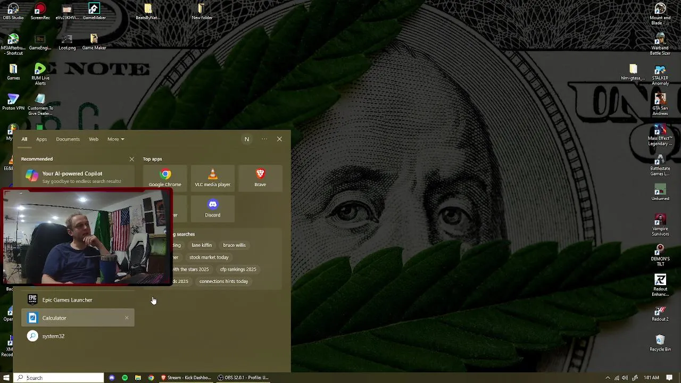Open the Recycle Bin
Image resolution: width=681 pixels, height=383 pixels.
pyautogui.click(x=660, y=343)
